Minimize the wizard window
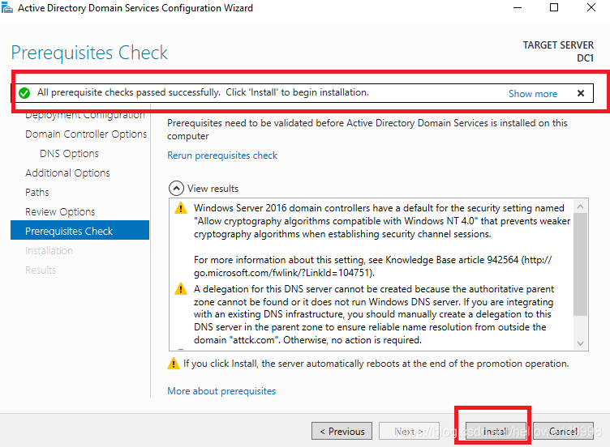Image resolution: width=610 pixels, height=447 pixels. 518,8
